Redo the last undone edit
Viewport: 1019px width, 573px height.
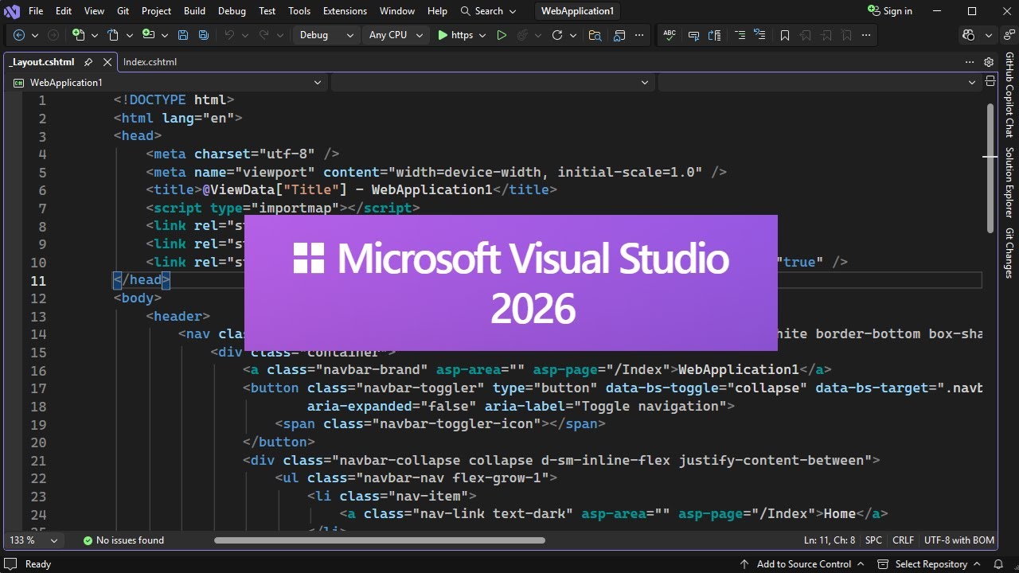[264, 35]
